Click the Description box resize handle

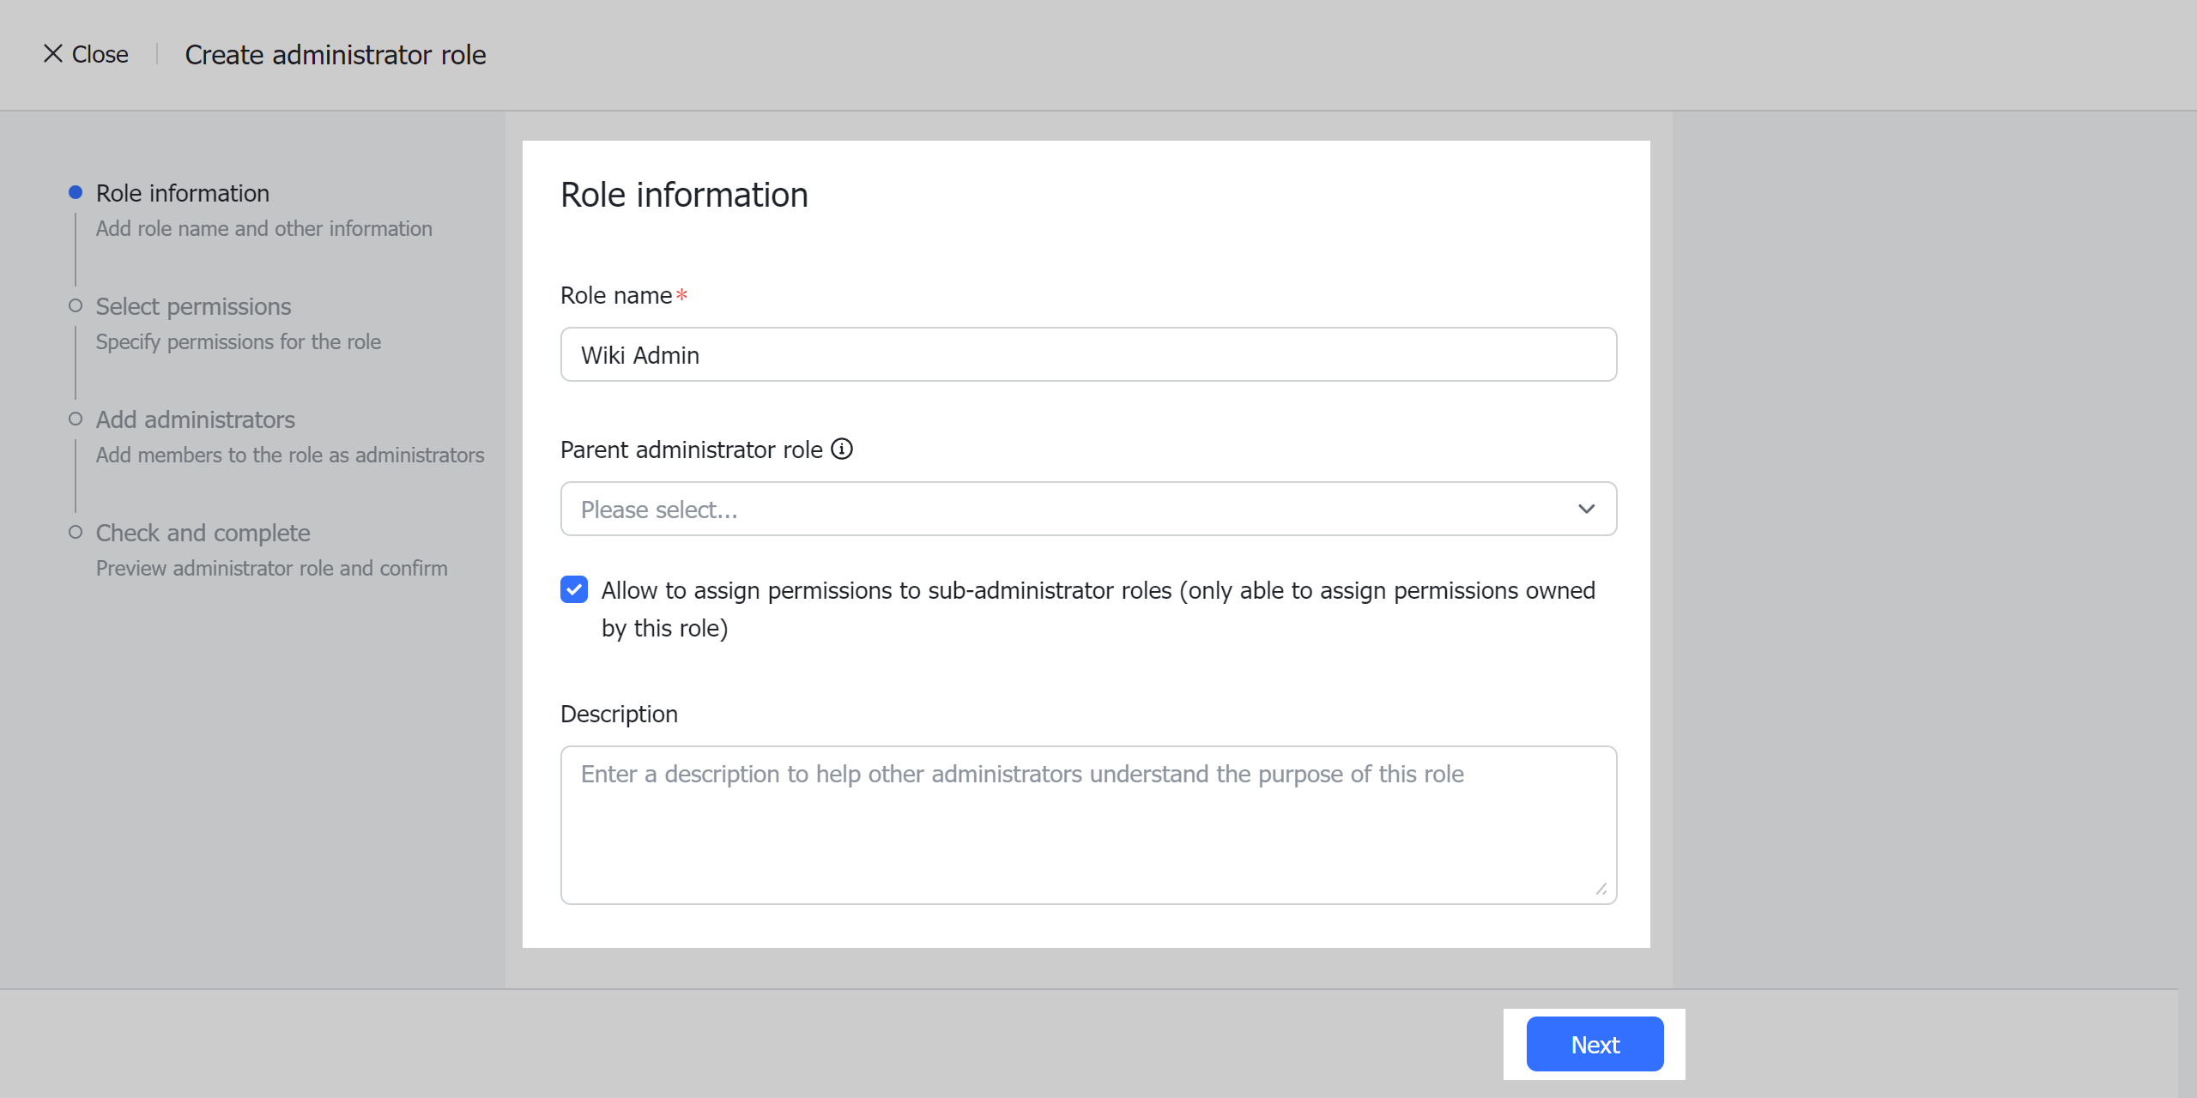[x=1601, y=890]
